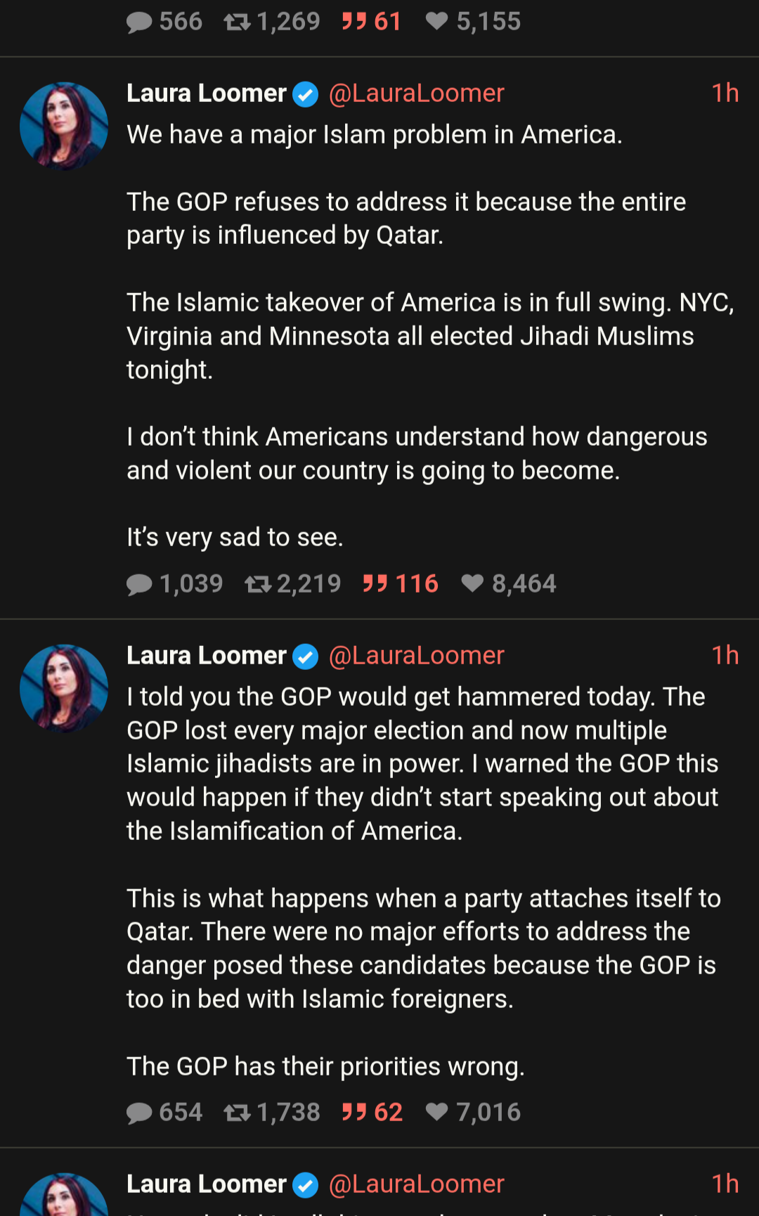Open @LauraLoomer handle on second full post
Screen dimensions: 759x1216
(416, 656)
